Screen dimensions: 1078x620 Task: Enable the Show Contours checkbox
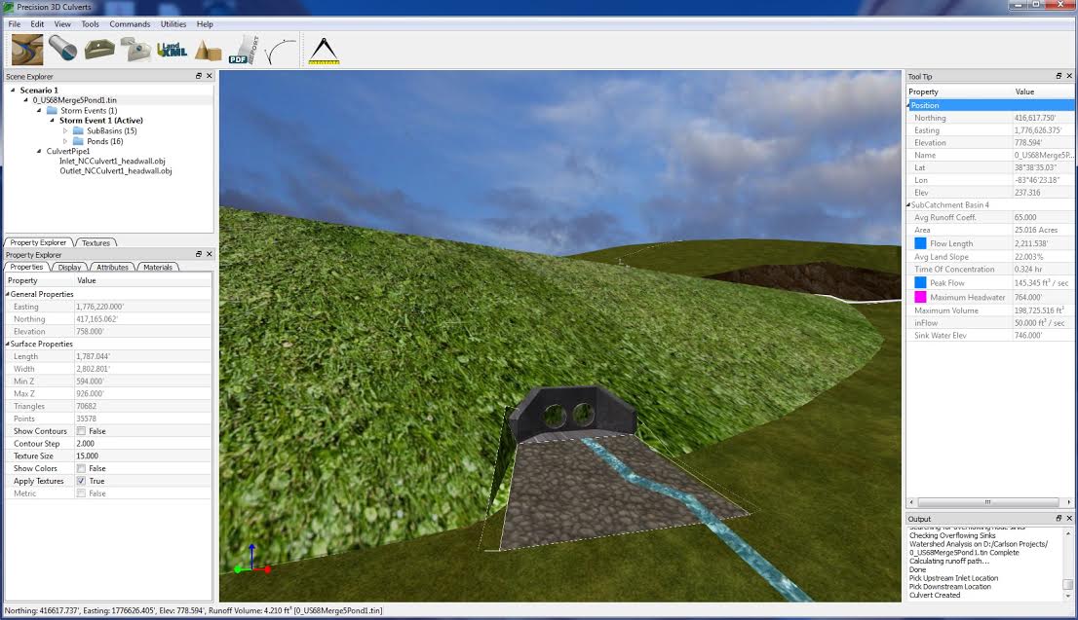pos(81,431)
